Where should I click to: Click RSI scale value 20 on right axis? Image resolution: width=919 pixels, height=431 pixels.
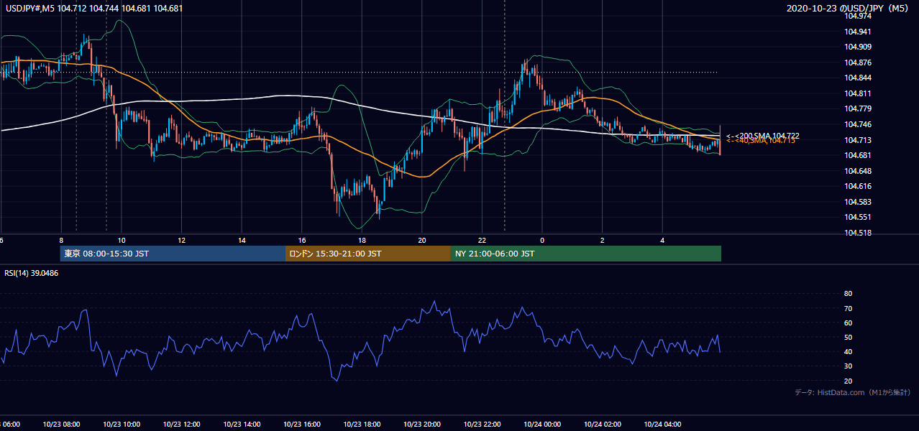[848, 381]
